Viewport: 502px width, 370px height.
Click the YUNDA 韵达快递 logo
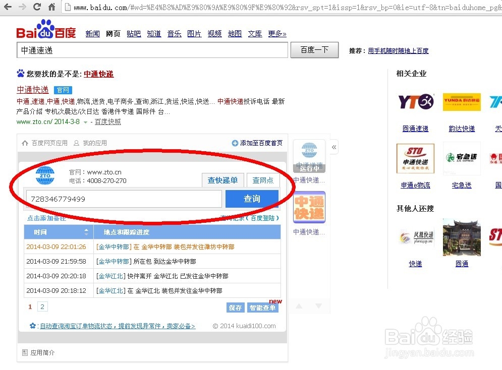pos(462,102)
